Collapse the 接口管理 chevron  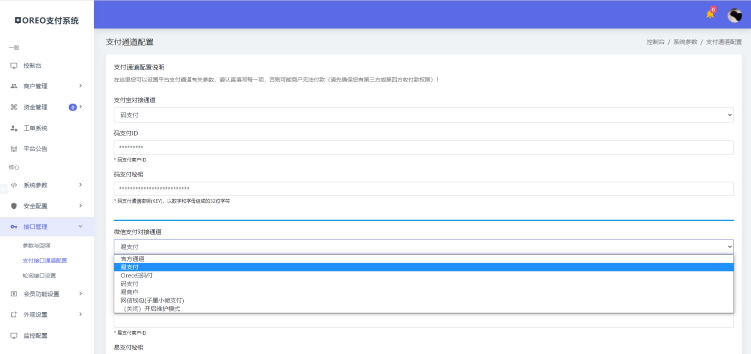81,226
